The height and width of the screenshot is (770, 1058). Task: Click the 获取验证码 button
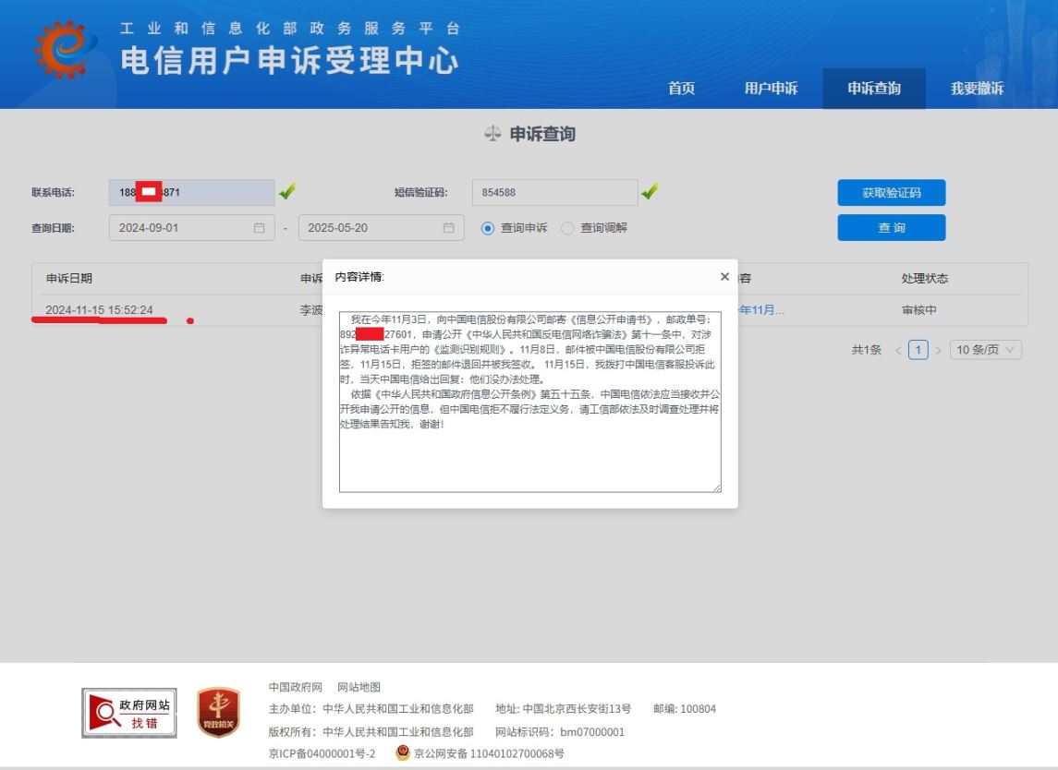tap(892, 193)
